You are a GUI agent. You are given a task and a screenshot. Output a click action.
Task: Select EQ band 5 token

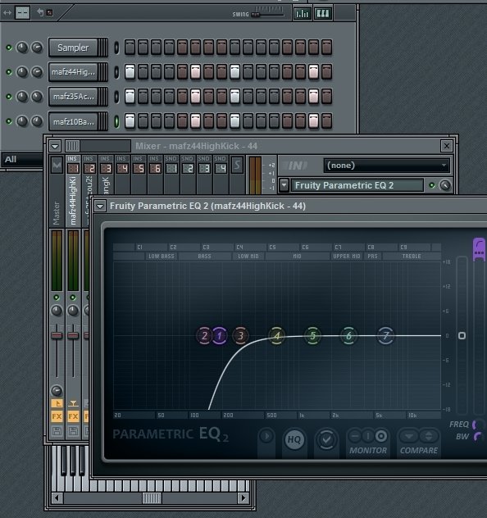click(x=312, y=336)
